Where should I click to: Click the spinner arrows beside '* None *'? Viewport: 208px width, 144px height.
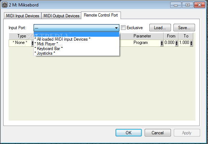(32, 43)
